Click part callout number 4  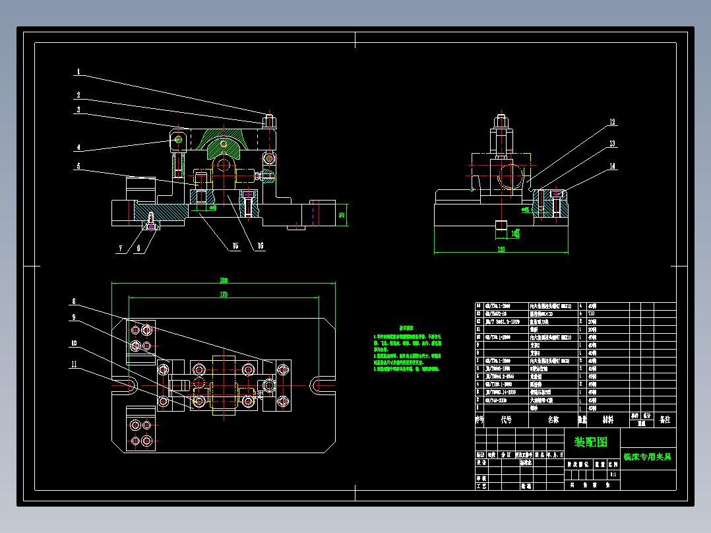pos(78,147)
